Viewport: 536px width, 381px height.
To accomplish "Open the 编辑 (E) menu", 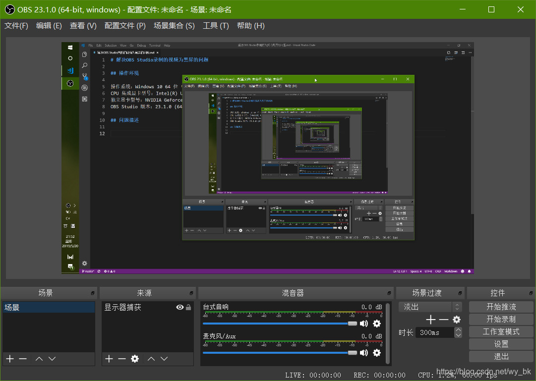I will pyautogui.click(x=49, y=26).
